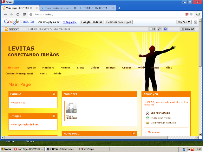This screenshot has height=152, width=203.
Task: Open the Iniciar start button
Action: pos(6,149)
